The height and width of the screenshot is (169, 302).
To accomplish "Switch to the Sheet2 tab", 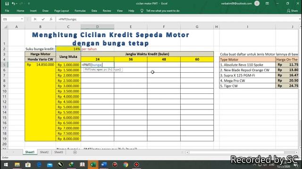I will (44, 152).
